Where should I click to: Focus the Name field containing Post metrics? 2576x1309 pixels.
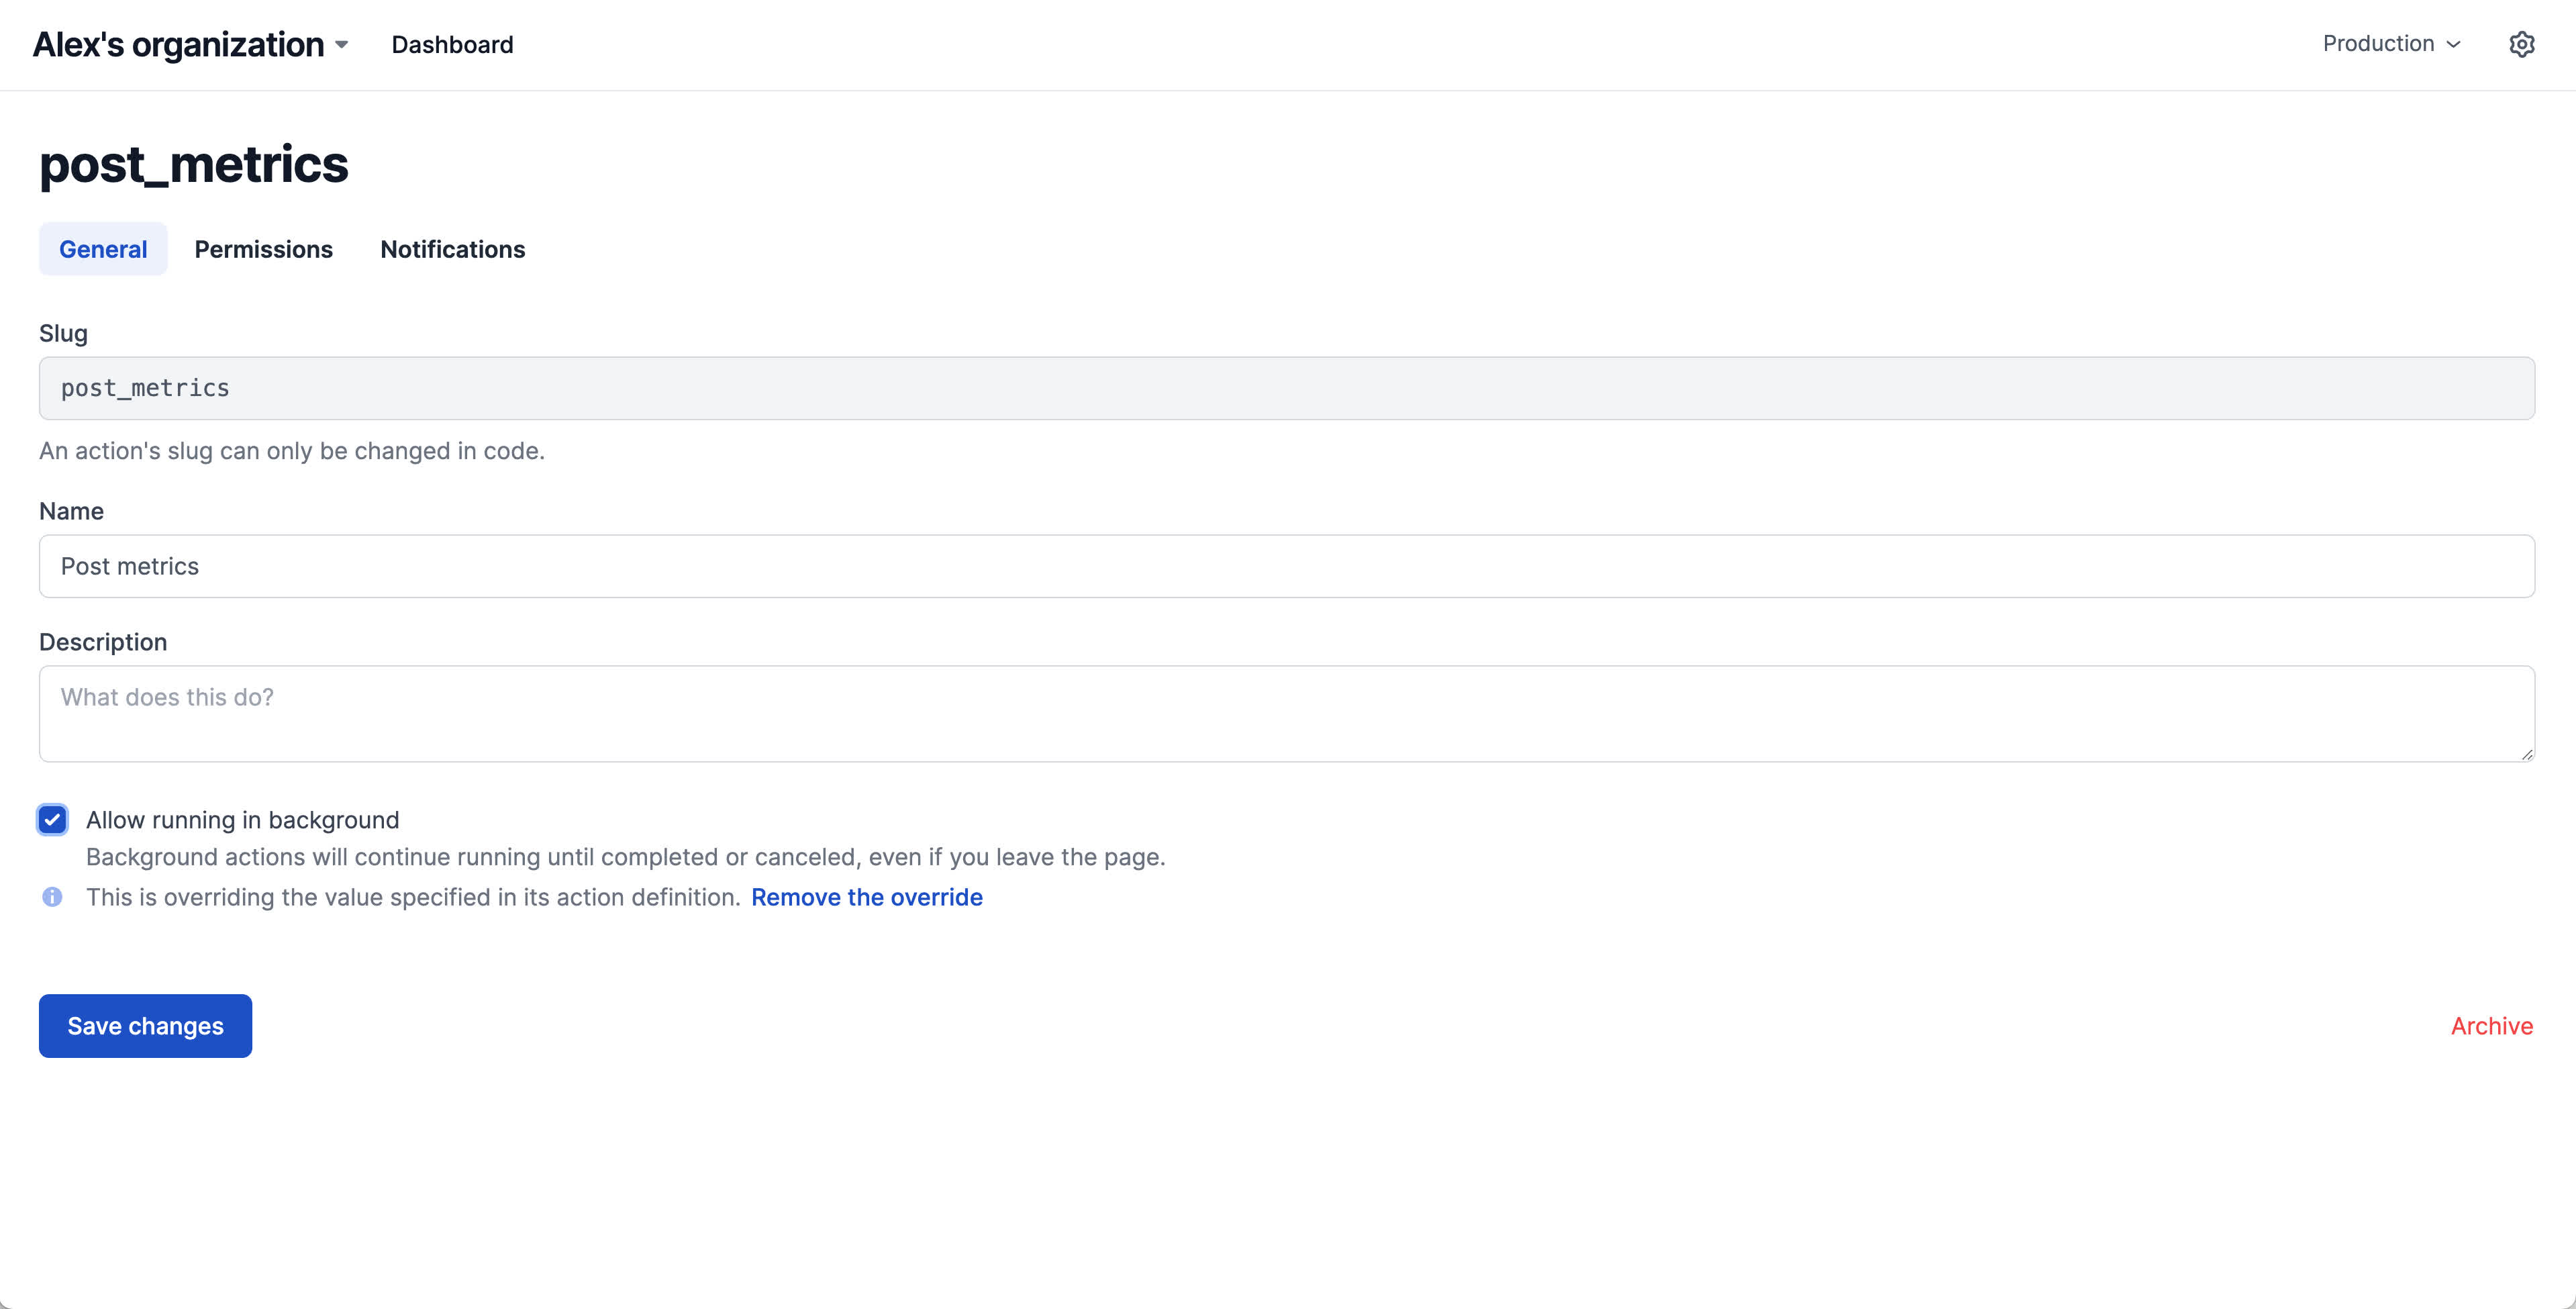click(1286, 566)
